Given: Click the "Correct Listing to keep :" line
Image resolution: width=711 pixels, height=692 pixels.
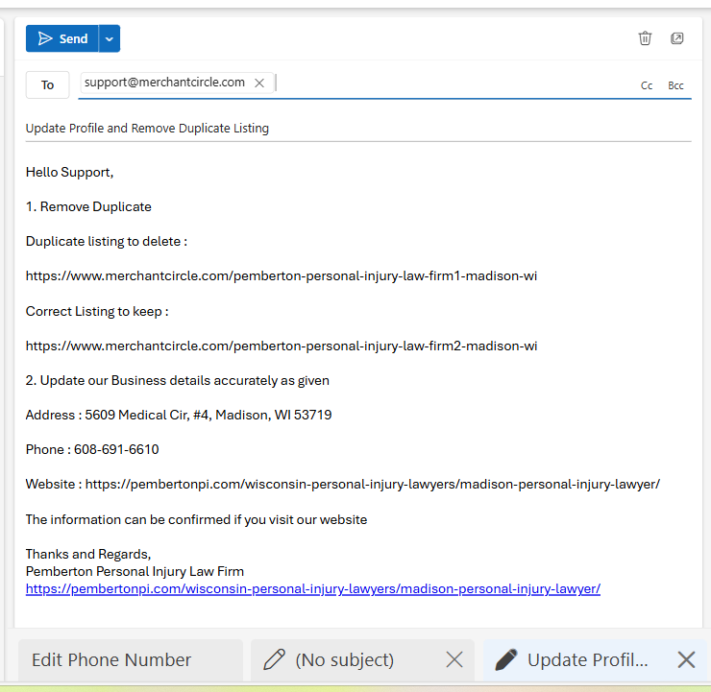Looking at the screenshot, I should tap(97, 311).
